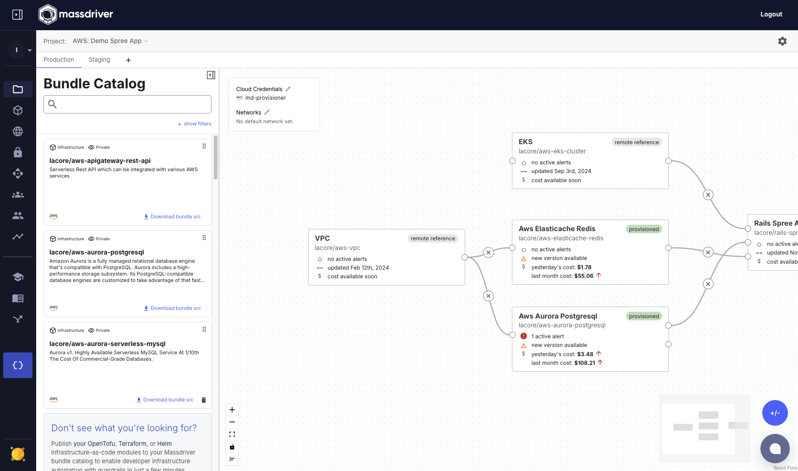Image resolution: width=798 pixels, height=471 pixels.
Task: Click the Terraform link
Action: 132,444
